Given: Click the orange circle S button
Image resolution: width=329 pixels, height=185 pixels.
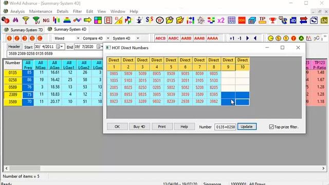Looking at the screenshot, I should click(32, 39).
